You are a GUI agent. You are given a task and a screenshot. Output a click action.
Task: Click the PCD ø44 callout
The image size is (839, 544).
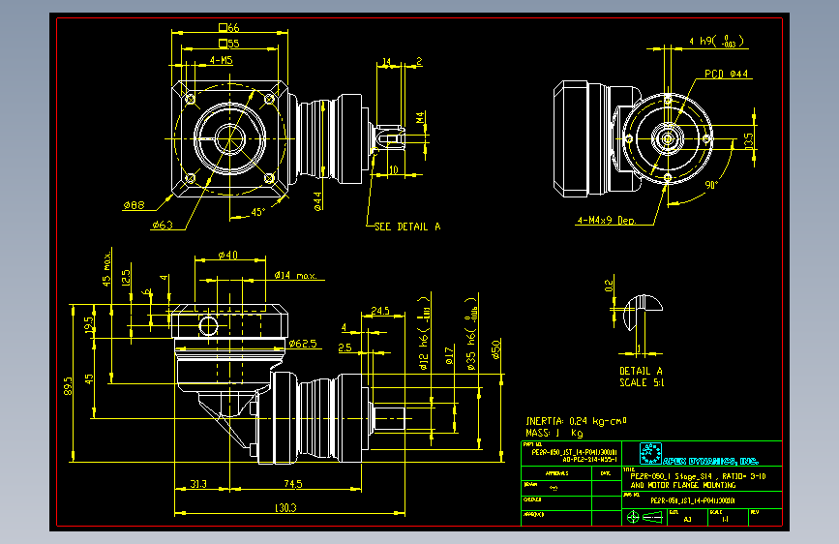pos(726,74)
